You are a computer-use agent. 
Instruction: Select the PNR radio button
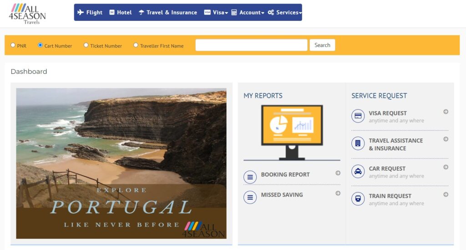[x=13, y=45]
